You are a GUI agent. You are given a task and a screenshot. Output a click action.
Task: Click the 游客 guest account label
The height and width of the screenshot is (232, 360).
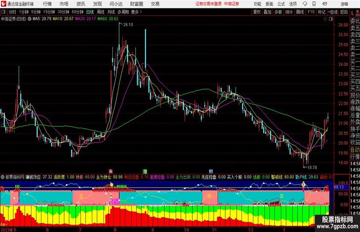344,4
